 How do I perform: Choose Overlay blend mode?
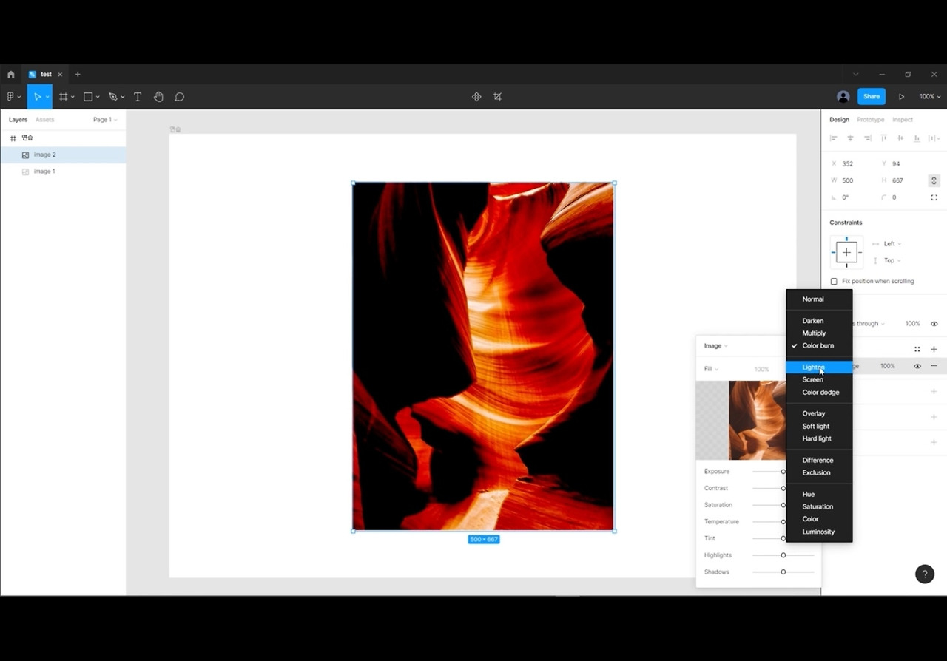[x=819, y=414]
